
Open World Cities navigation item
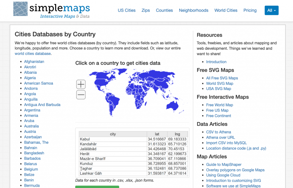pos(226,11)
